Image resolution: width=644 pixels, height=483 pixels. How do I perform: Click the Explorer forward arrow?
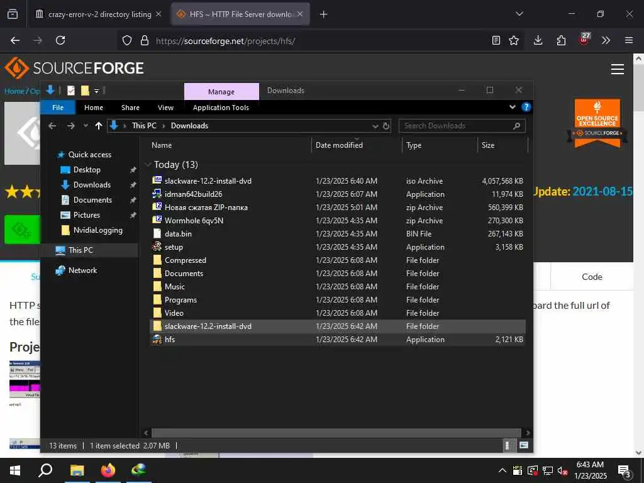(x=70, y=126)
